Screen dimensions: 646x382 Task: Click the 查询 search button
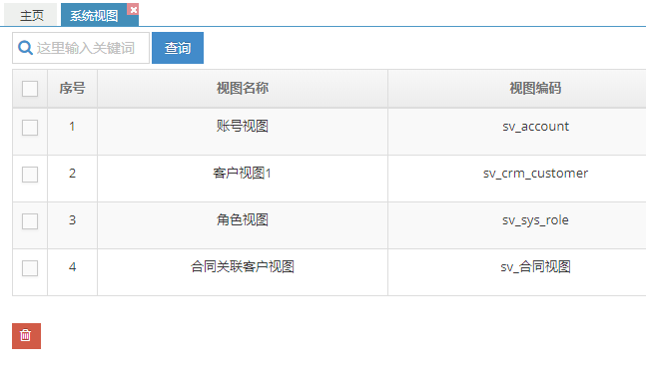(x=178, y=48)
